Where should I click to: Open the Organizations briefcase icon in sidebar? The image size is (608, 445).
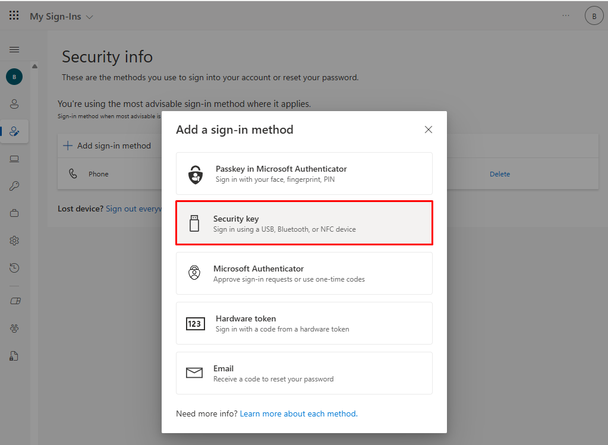click(x=14, y=213)
